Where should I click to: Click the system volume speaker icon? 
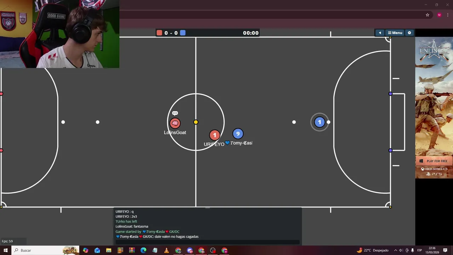coord(401,250)
